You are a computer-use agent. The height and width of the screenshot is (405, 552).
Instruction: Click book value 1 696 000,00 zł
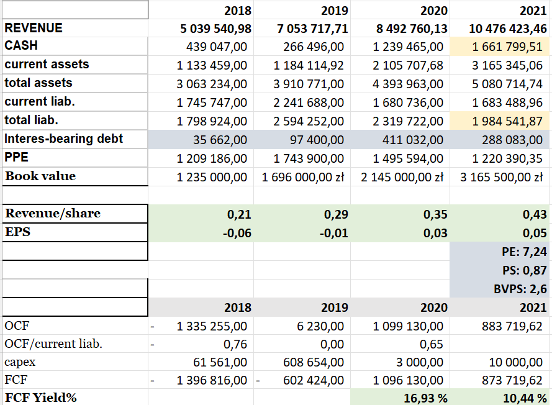302,177
